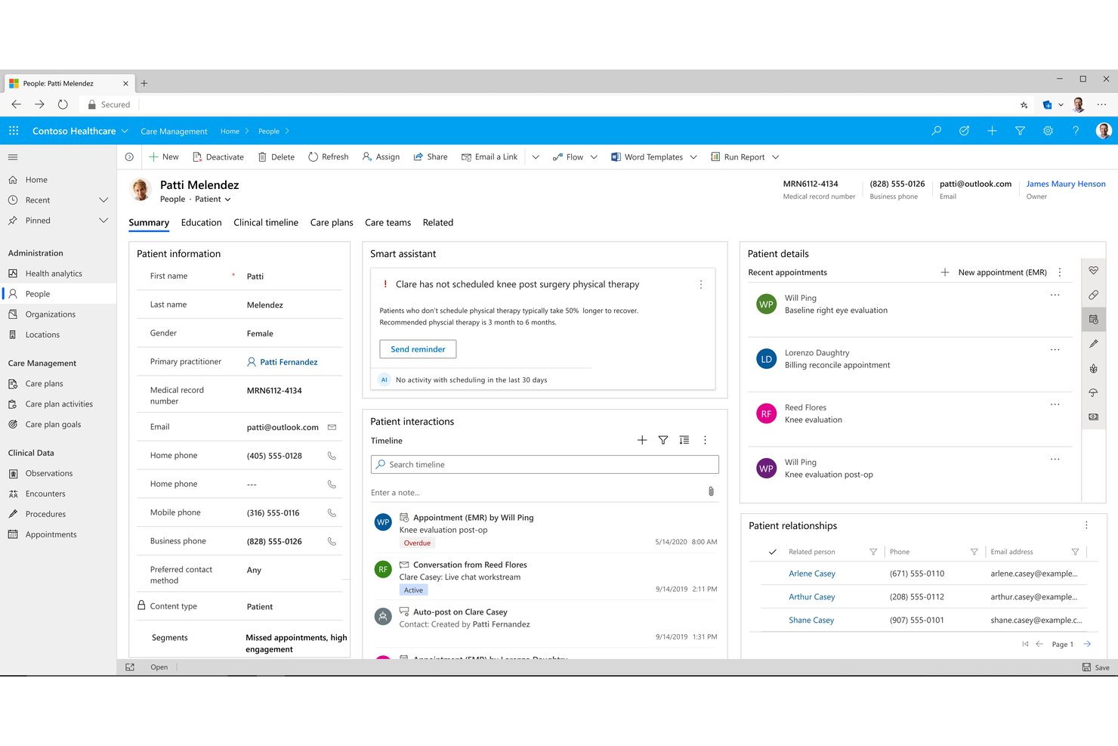Click the search magnifier in the blue header
The width and height of the screenshot is (1118, 746).
[937, 131]
